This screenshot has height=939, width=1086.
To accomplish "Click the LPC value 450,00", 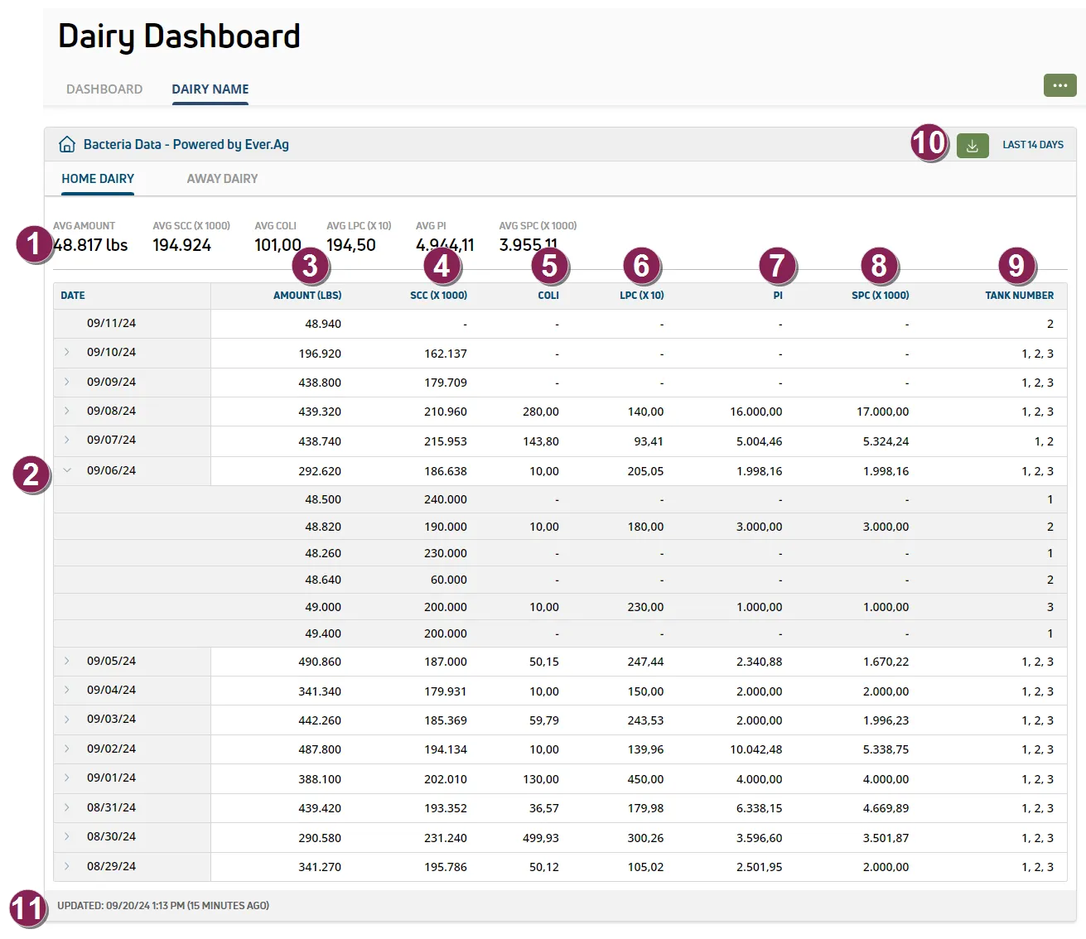I will [x=645, y=779].
